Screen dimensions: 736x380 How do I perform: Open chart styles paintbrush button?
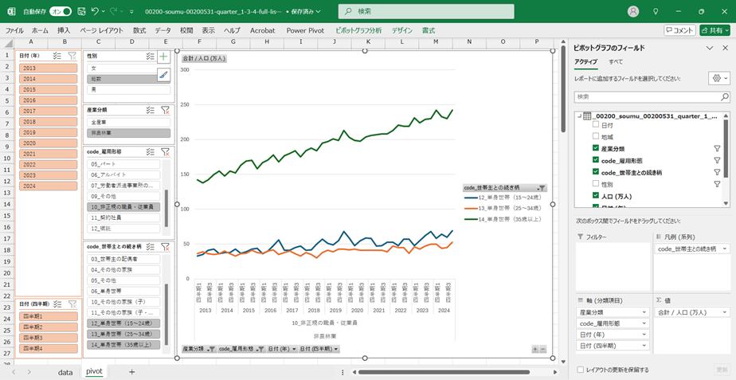163,74
